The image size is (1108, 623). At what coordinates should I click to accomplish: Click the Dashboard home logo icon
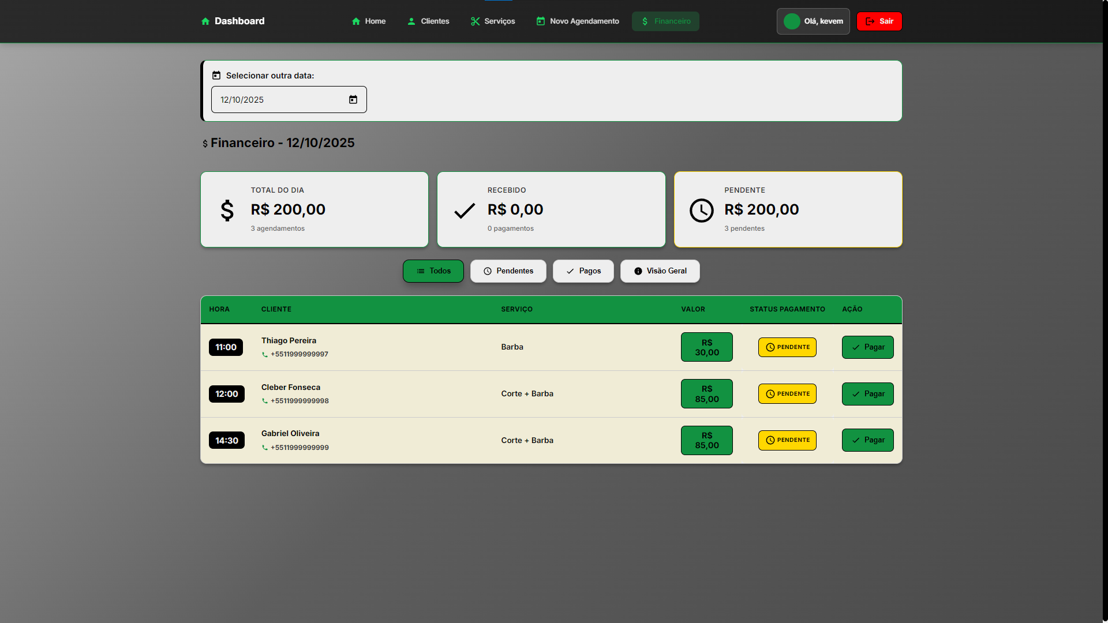pos(205,21)
